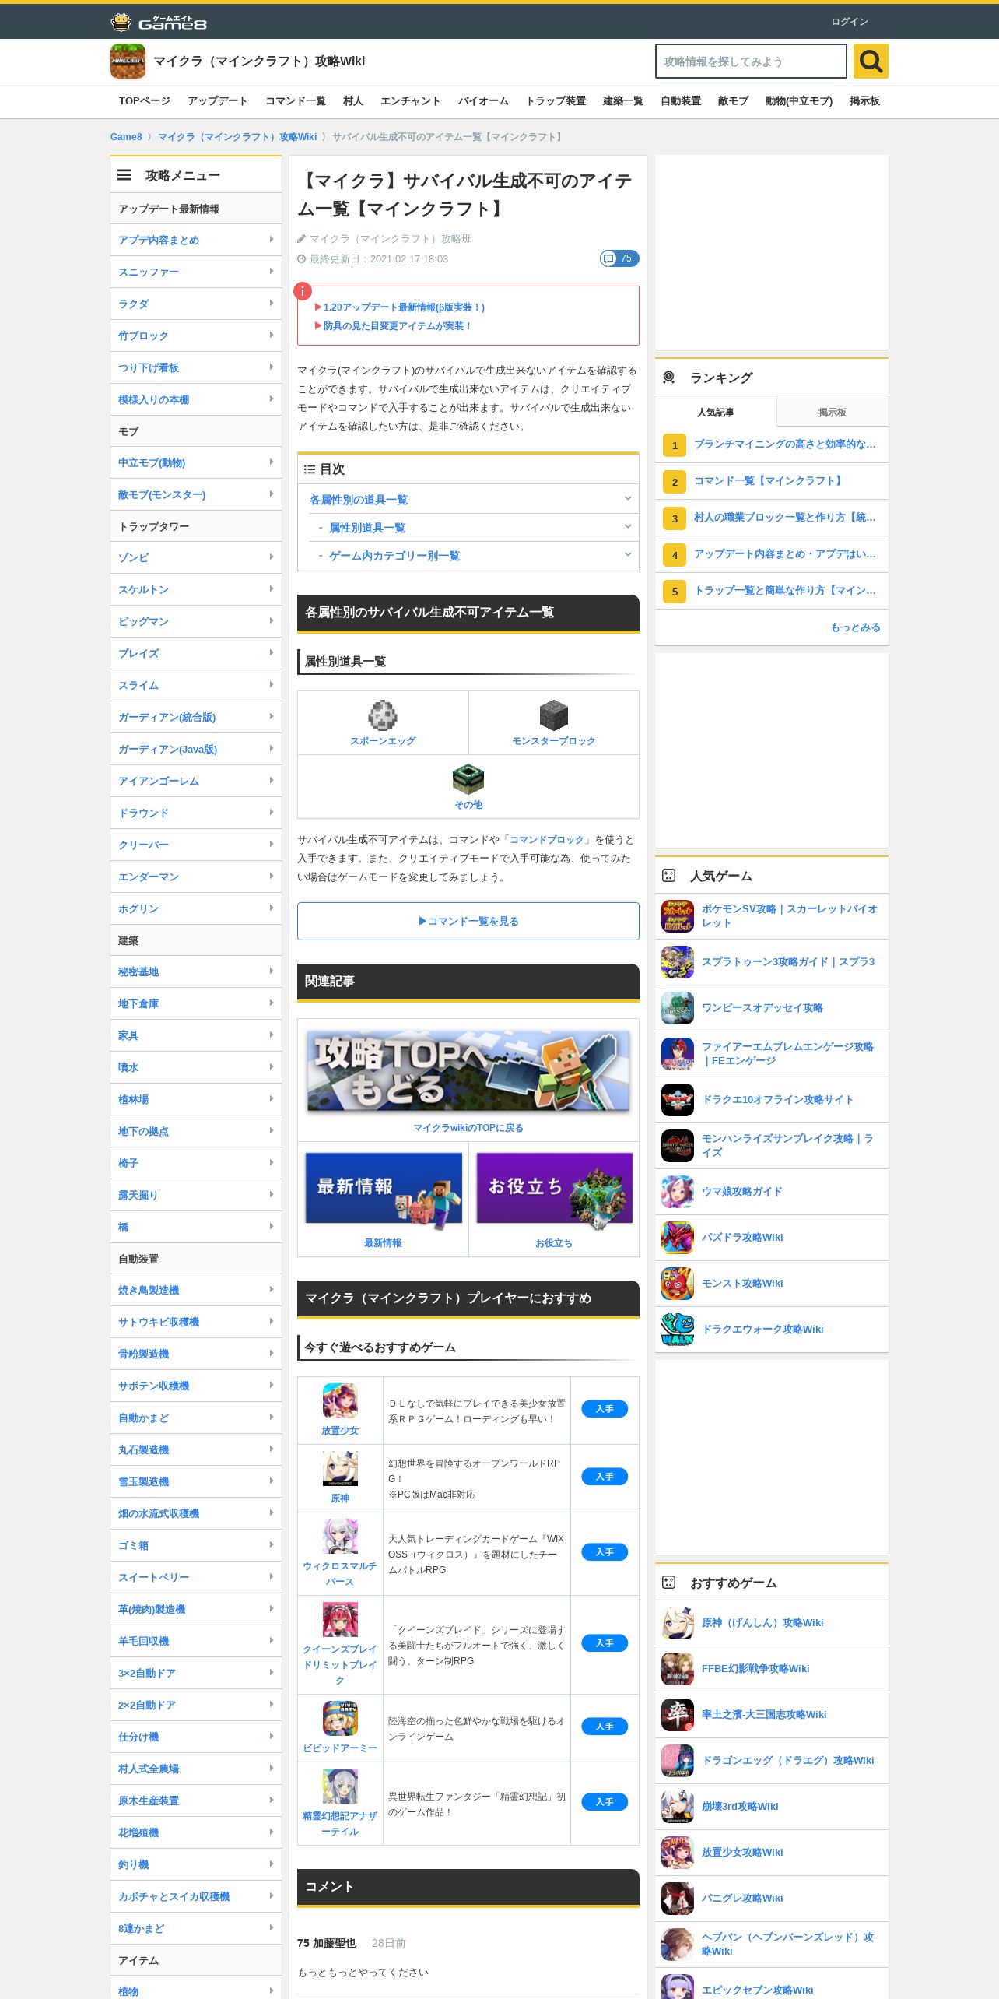Viewport: 999px width, 1999px height.
Task: Click the 入手 button for ビビッドアーミー
Action: 605,1727
